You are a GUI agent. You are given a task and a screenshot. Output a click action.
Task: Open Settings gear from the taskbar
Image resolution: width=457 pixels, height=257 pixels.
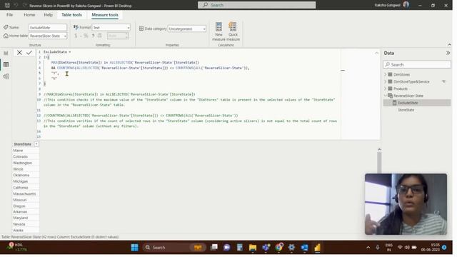pos(291,248)
